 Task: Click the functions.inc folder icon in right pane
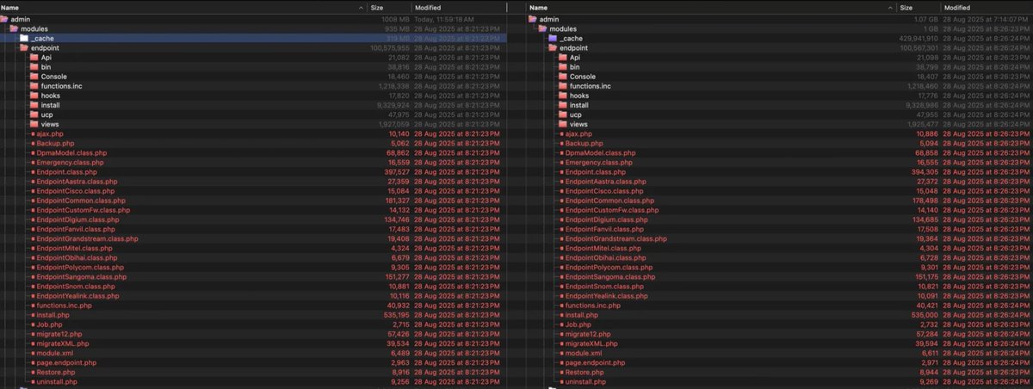[563, 86]
